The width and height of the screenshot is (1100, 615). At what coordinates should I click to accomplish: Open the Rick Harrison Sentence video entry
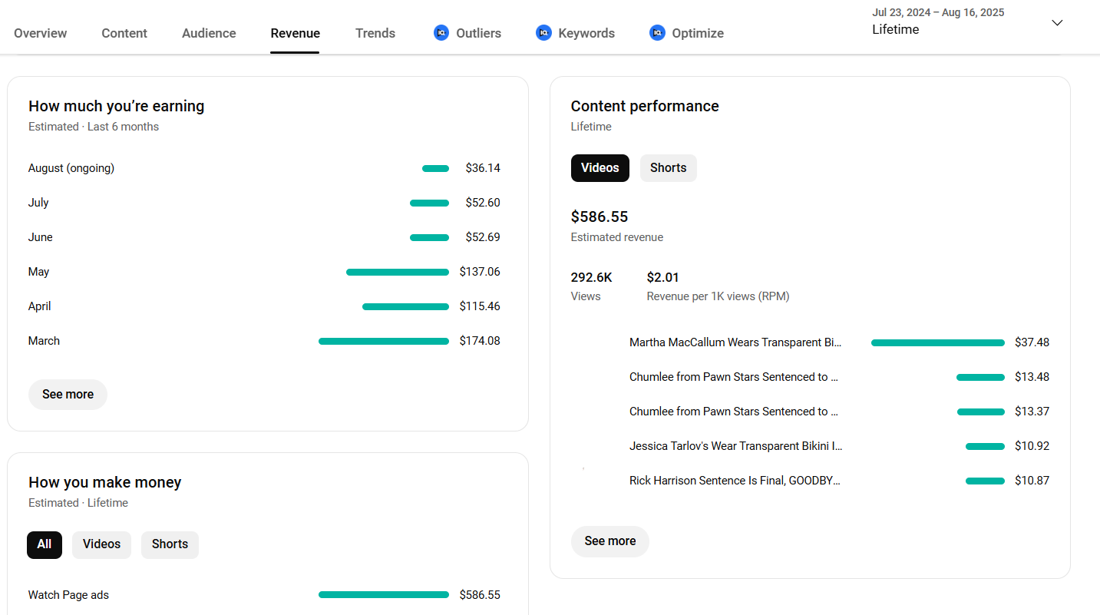735,481
